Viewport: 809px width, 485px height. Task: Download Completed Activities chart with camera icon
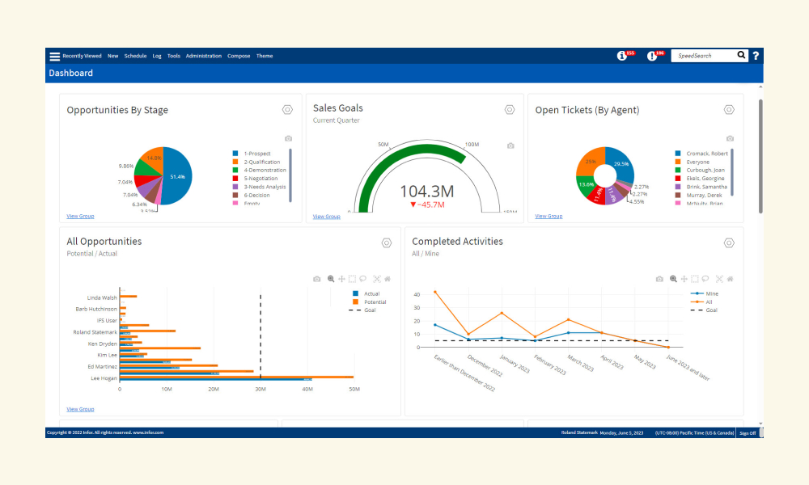point(659,279)
